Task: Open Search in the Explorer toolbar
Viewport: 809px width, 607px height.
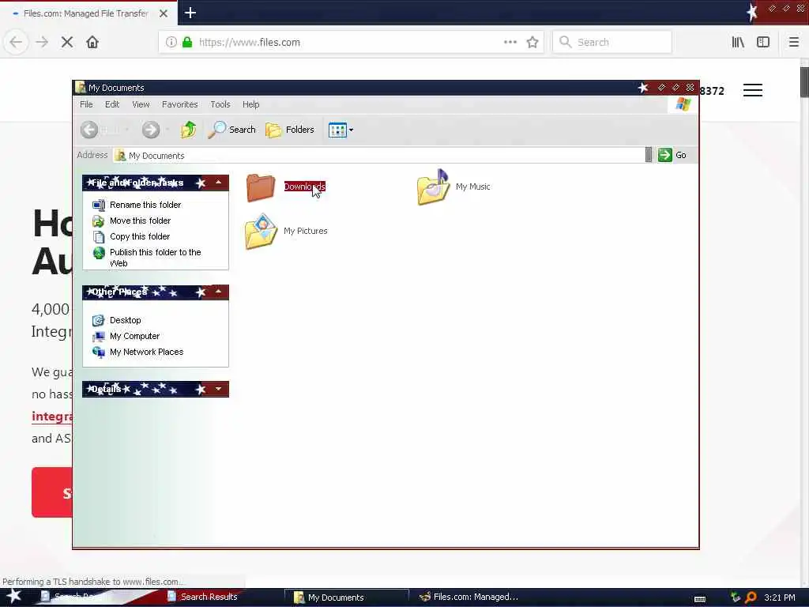Action: (x=231, y=130)
